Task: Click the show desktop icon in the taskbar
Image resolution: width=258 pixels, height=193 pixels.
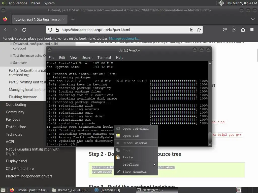Action: coord(3,190)
